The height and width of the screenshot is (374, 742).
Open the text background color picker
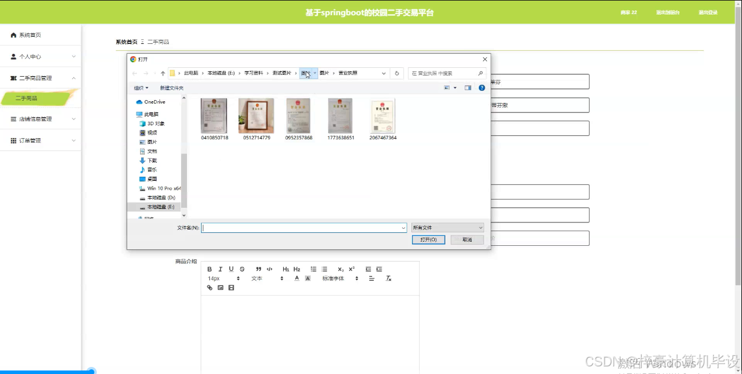[308, 279]
